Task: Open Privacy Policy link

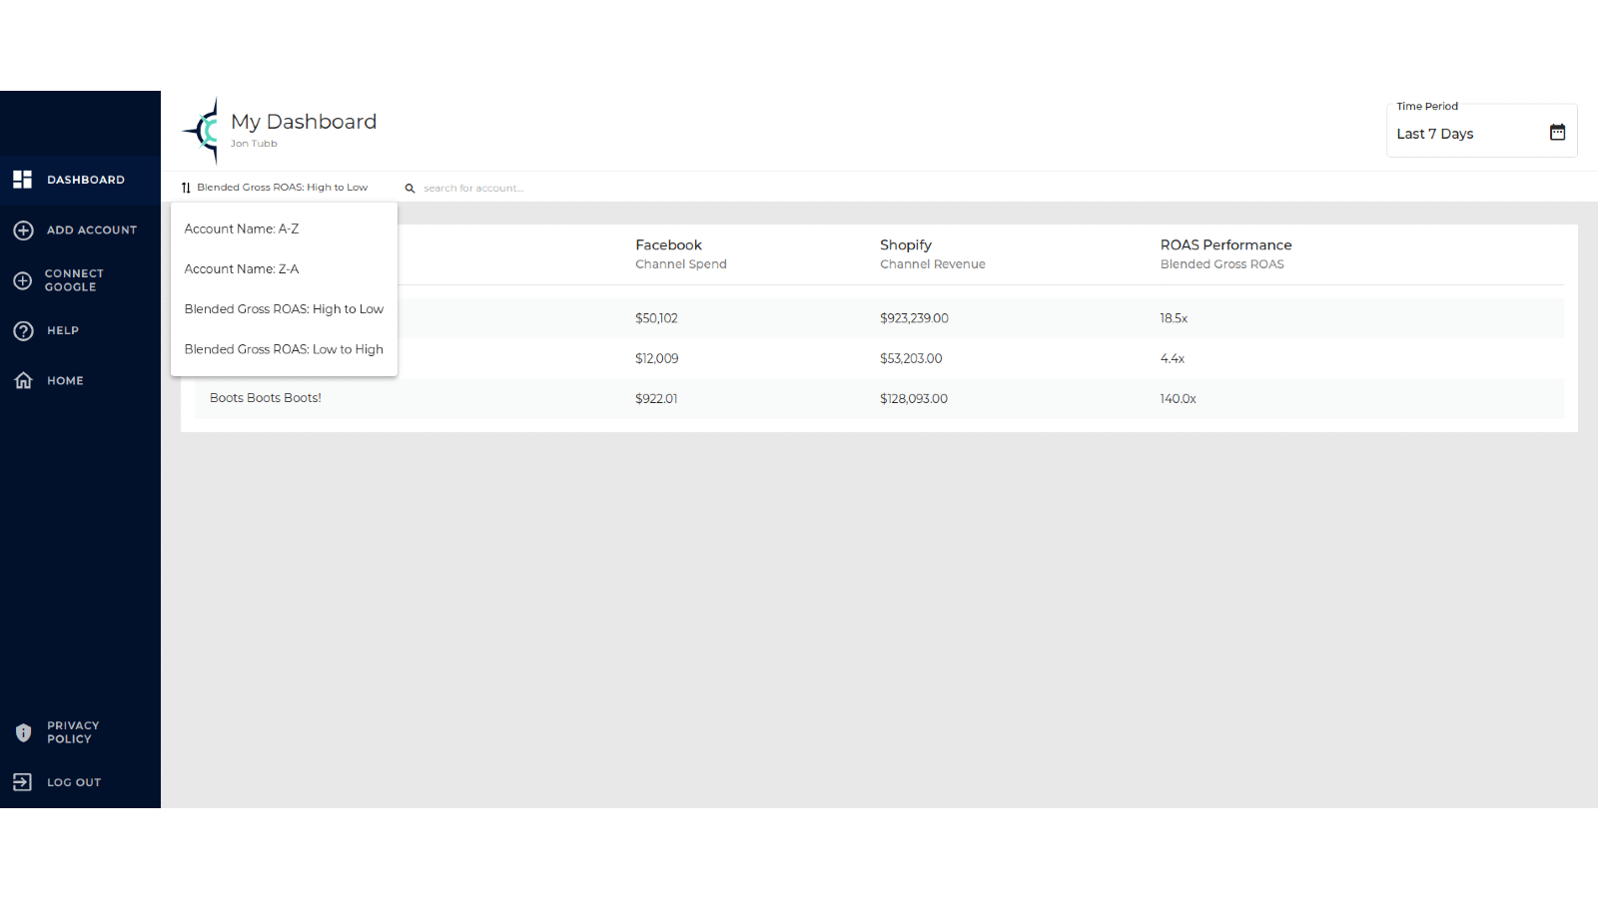Action: coord(80,732)
